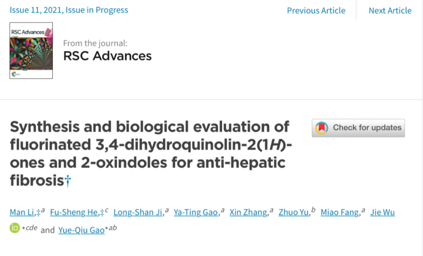Image resolution: width=423 pixels, height=256 pixels.
Task: Open author Xin Zhang's link
Action: 248,213
